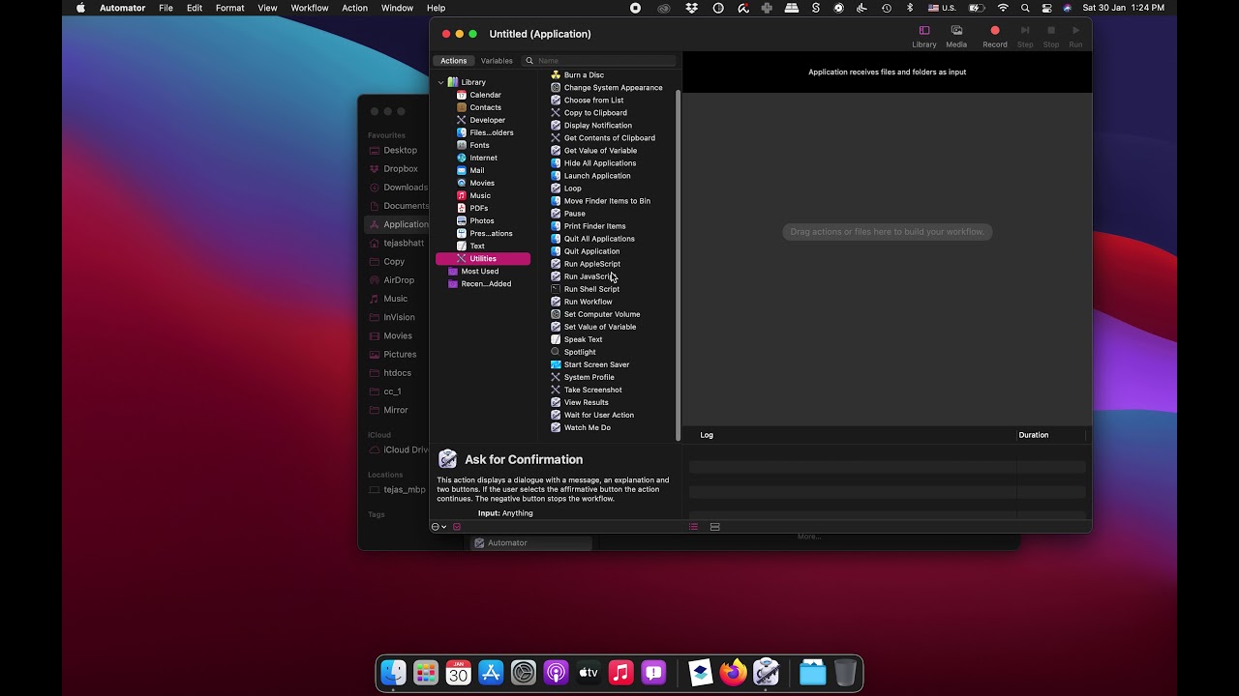Viewport: 1239px width, 696px height.
Task: Select Get Value of Variable action
Action: point(600,150)
